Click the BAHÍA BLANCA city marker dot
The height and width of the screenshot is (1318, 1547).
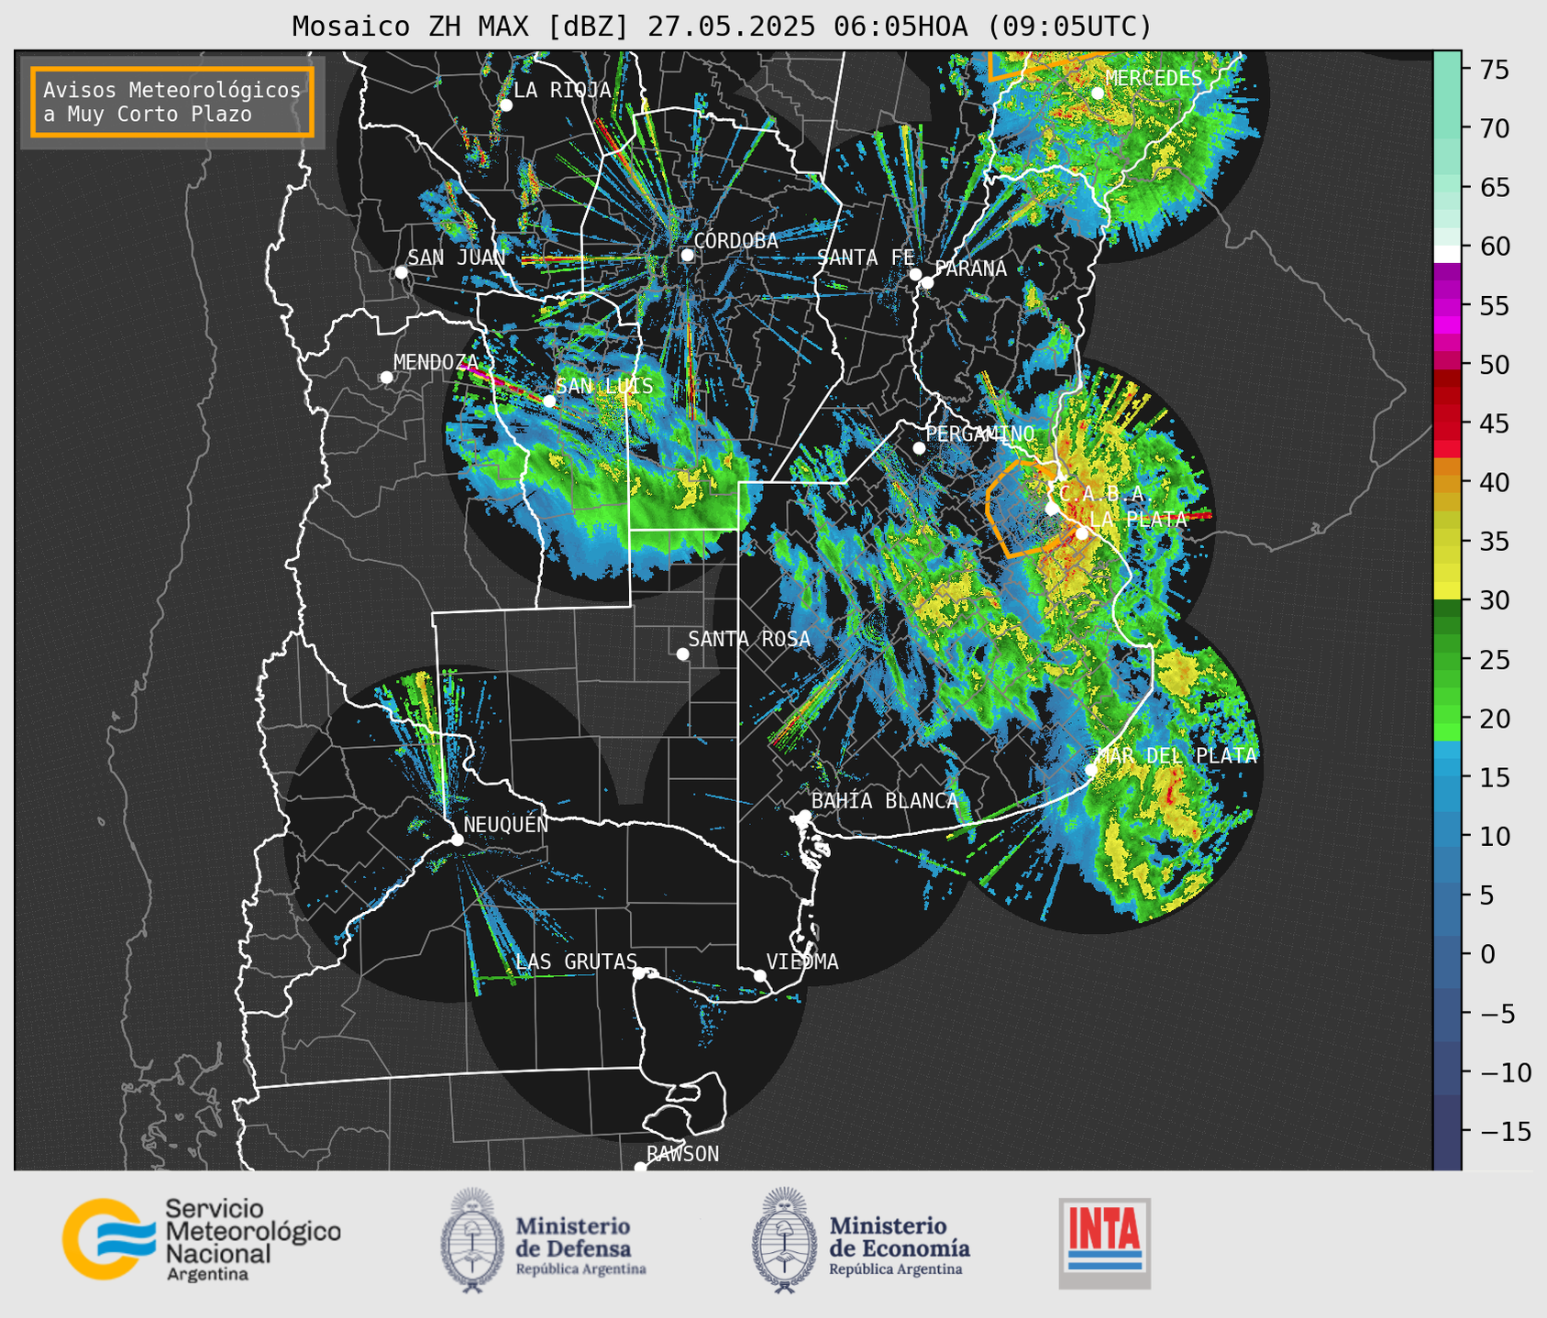pyautogui.click(x=804, y=816)
